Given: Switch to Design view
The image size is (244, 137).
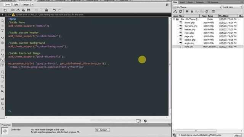Looking at the screenshot, I should pos(26,5).
